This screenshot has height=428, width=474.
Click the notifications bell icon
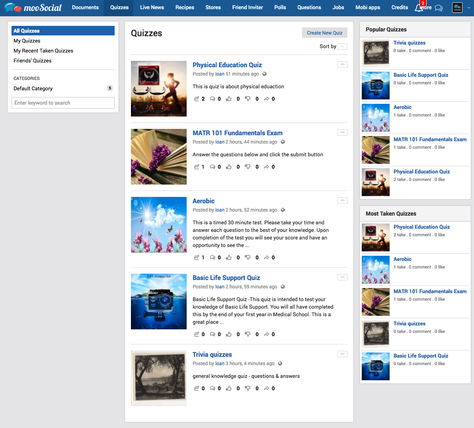[x=419, y=8]
